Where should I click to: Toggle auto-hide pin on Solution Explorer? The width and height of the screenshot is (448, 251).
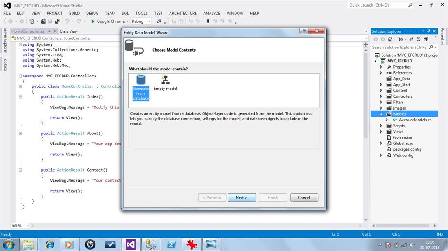429,31
